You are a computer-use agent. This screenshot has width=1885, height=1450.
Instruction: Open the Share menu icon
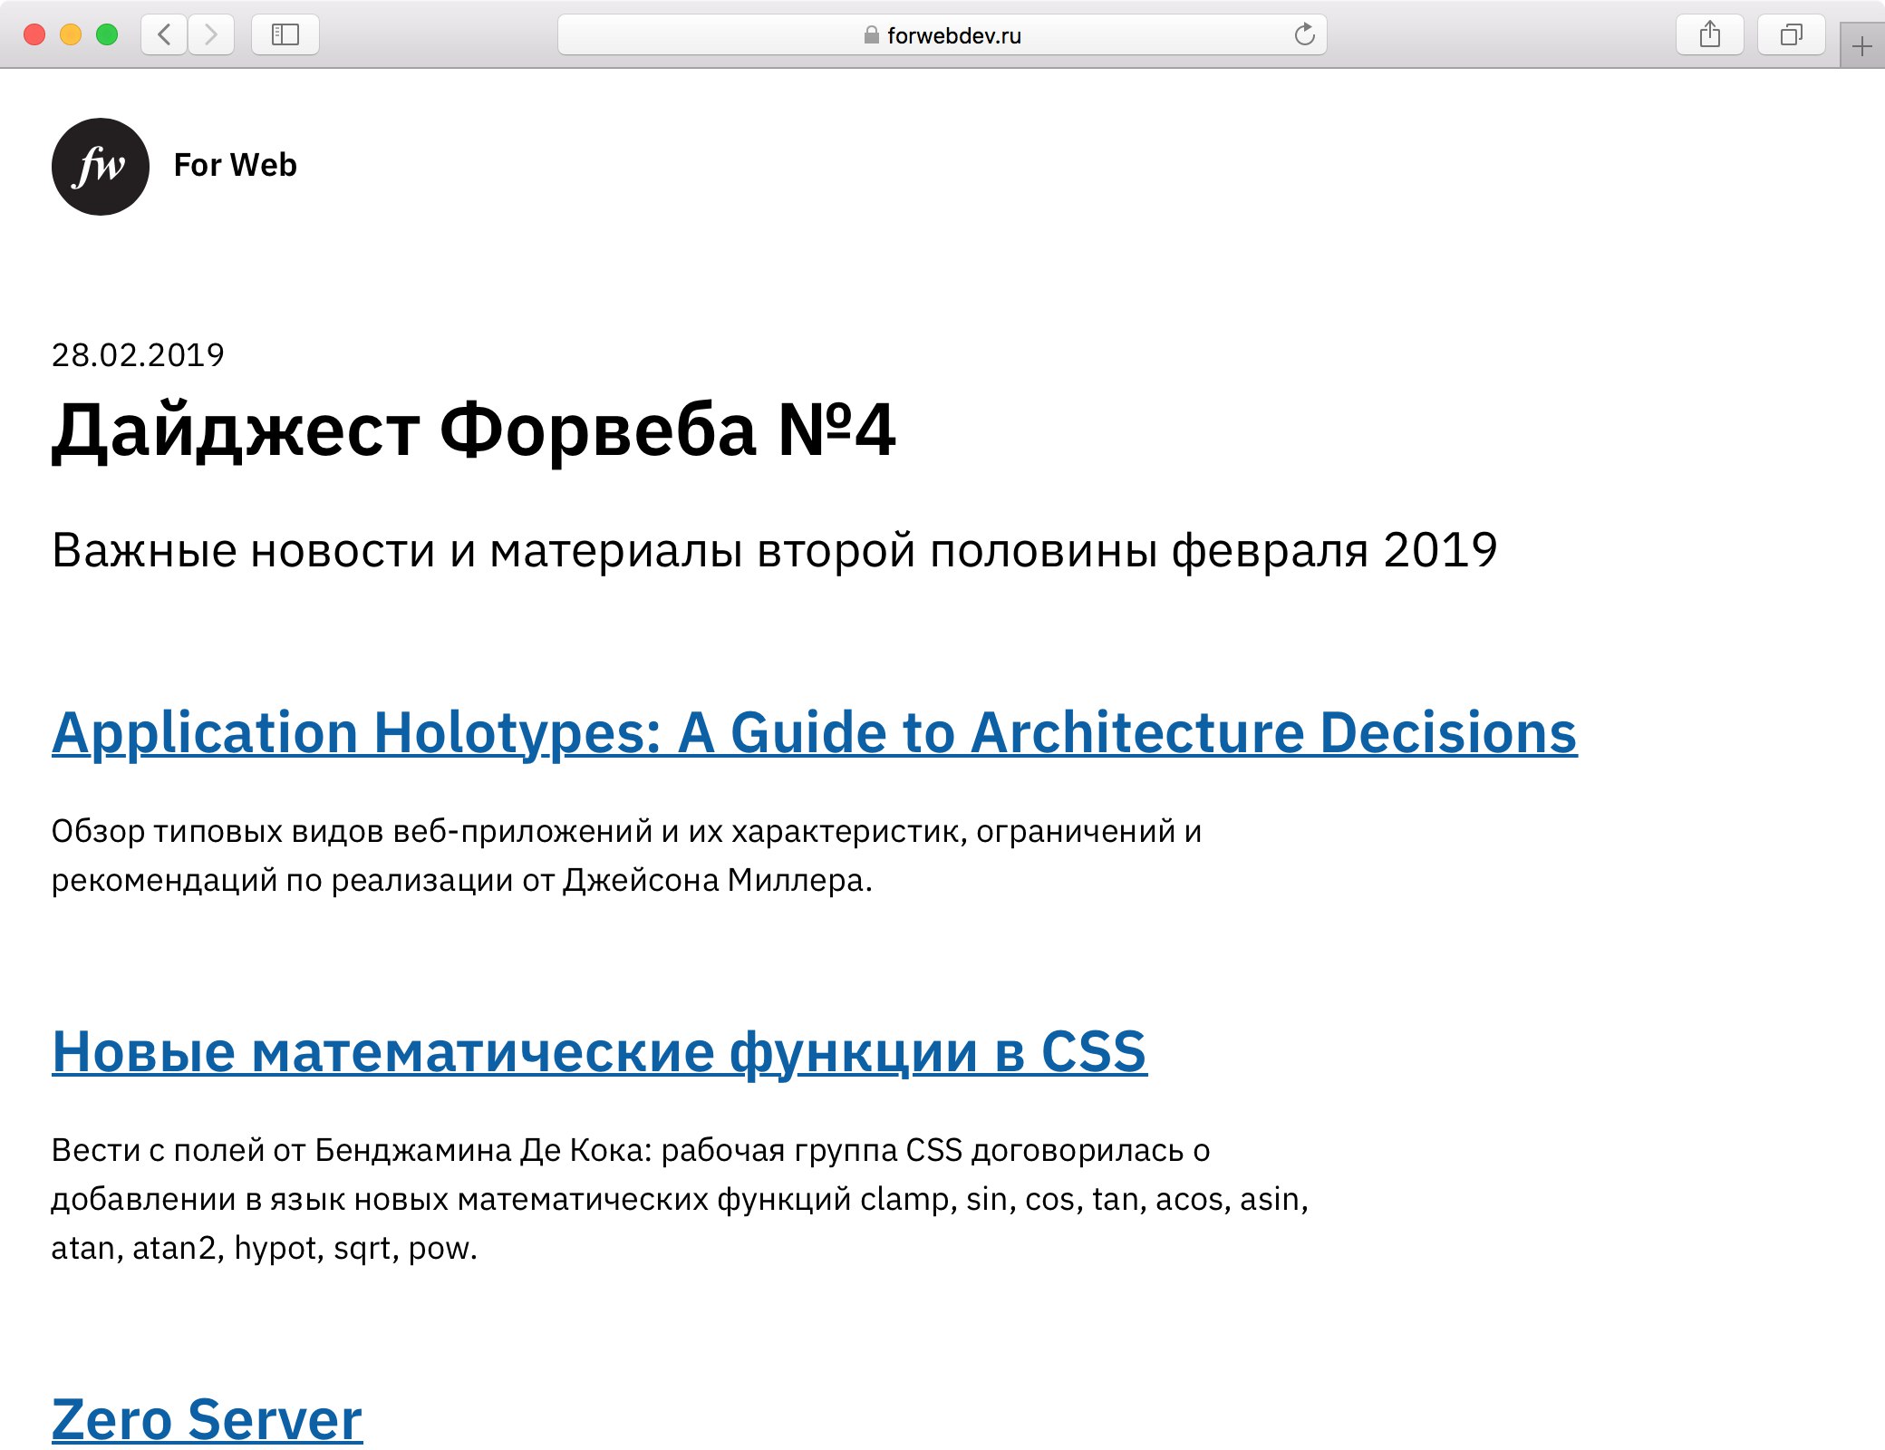click(1710, 34)
